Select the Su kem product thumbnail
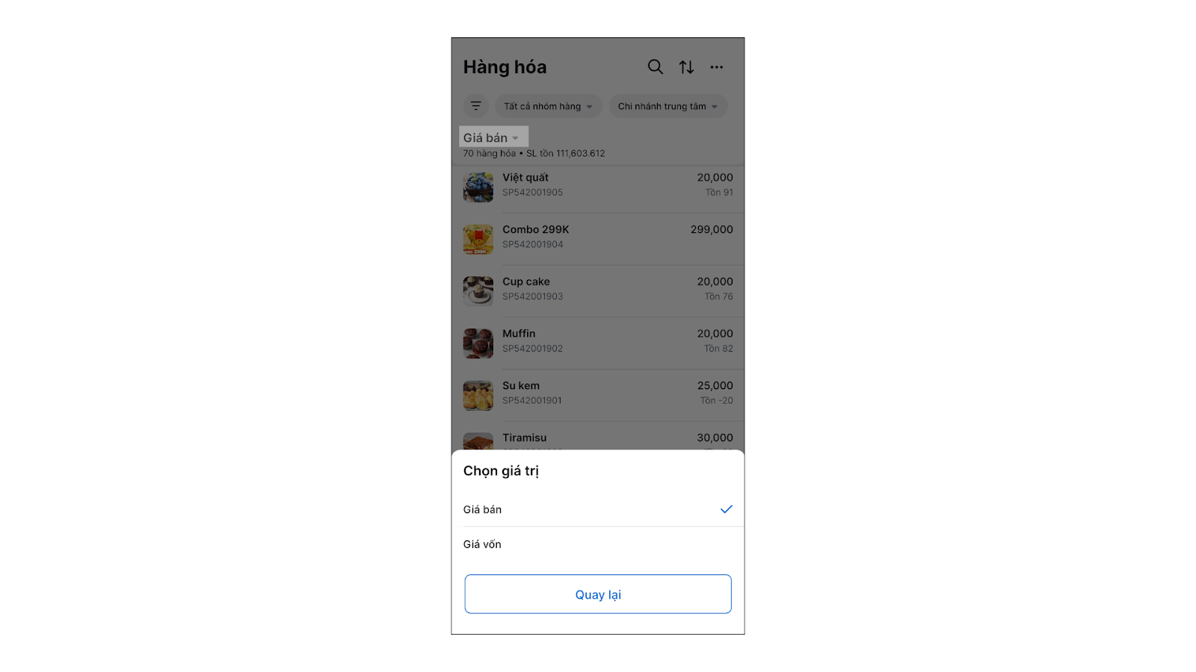Screen dimensions: 1196x672 click(478, 396)
